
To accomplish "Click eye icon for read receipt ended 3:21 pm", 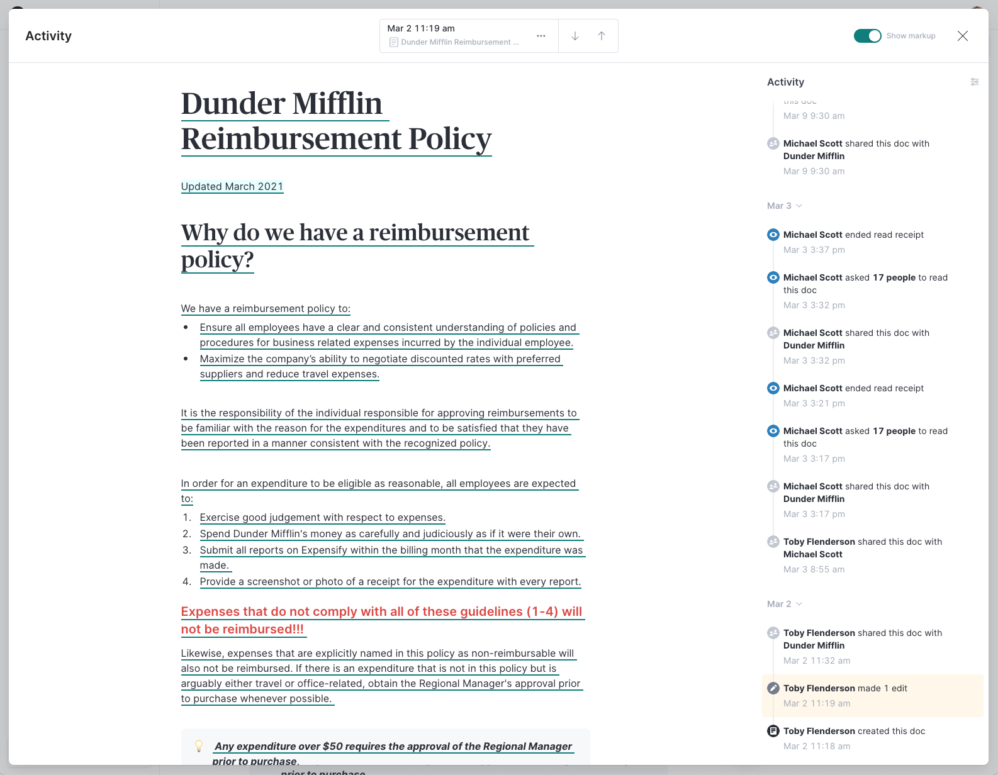I will 773,388.
